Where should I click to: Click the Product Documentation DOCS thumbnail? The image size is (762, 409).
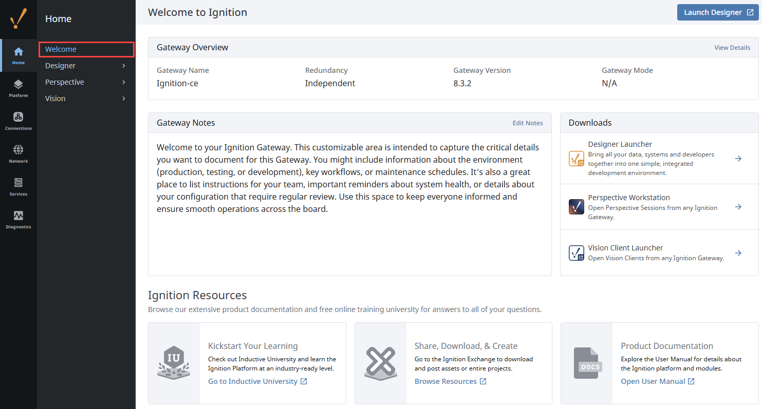click(586, 363)
